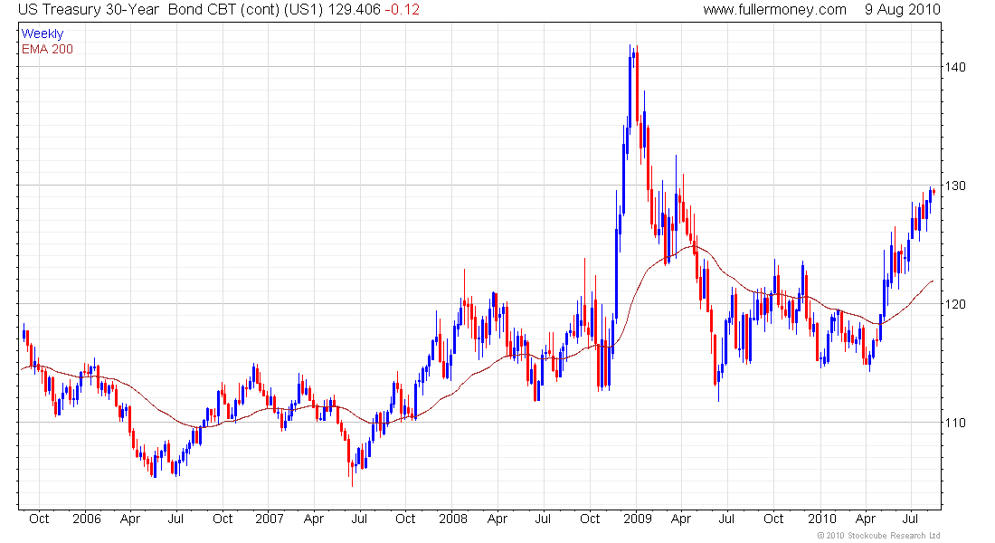This screenshot has height=543, width=995.
Task: Click the "Apr" label of 2006 on time axis
Action: coord(130,519)
